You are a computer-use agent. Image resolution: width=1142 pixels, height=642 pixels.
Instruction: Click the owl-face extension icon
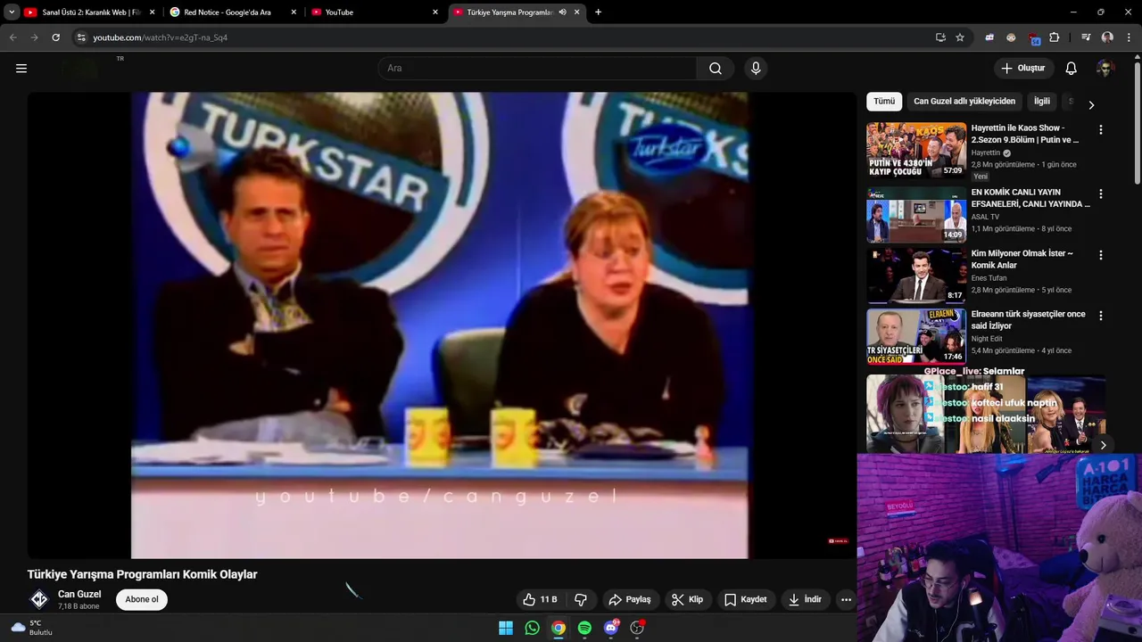click(1011, 37)
